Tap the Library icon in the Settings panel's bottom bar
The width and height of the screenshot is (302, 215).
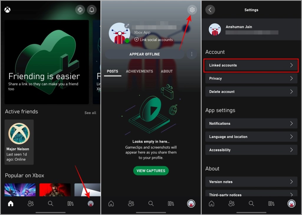coord(271,203)
